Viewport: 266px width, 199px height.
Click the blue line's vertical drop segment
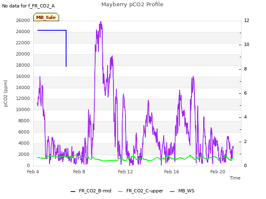point(66,49)
